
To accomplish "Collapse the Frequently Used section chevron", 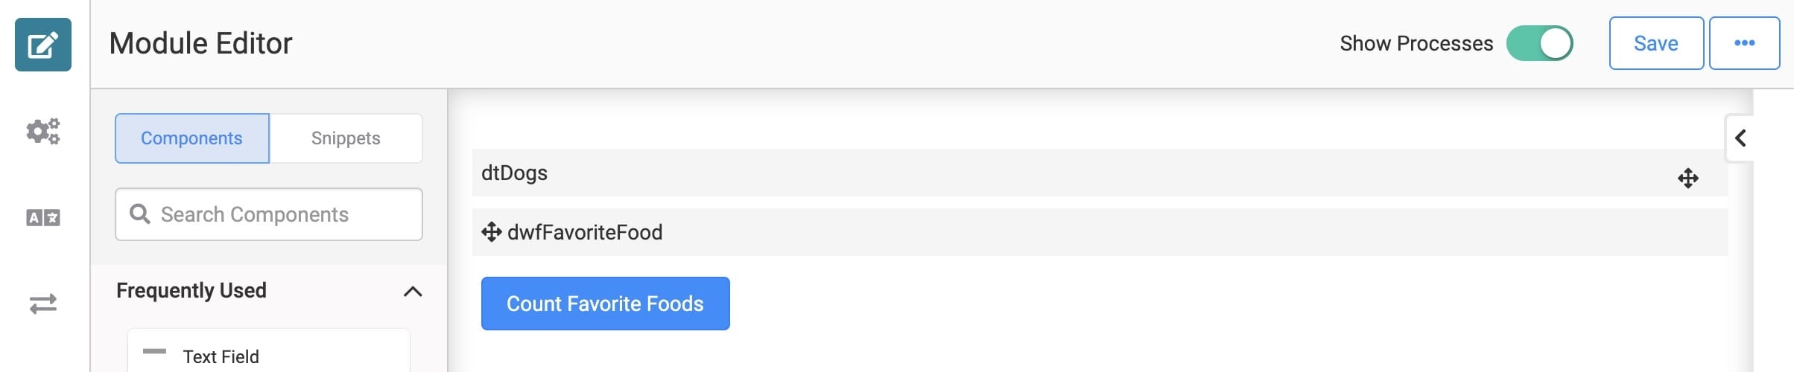I will (x=413, y=291).
